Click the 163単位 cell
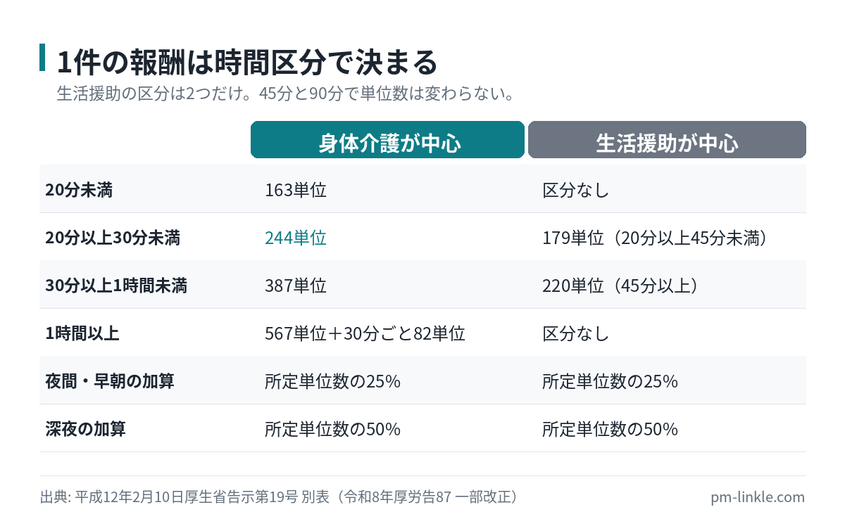Image resolution: width=845 pixels, height=519 pixels. click(296, 190)
